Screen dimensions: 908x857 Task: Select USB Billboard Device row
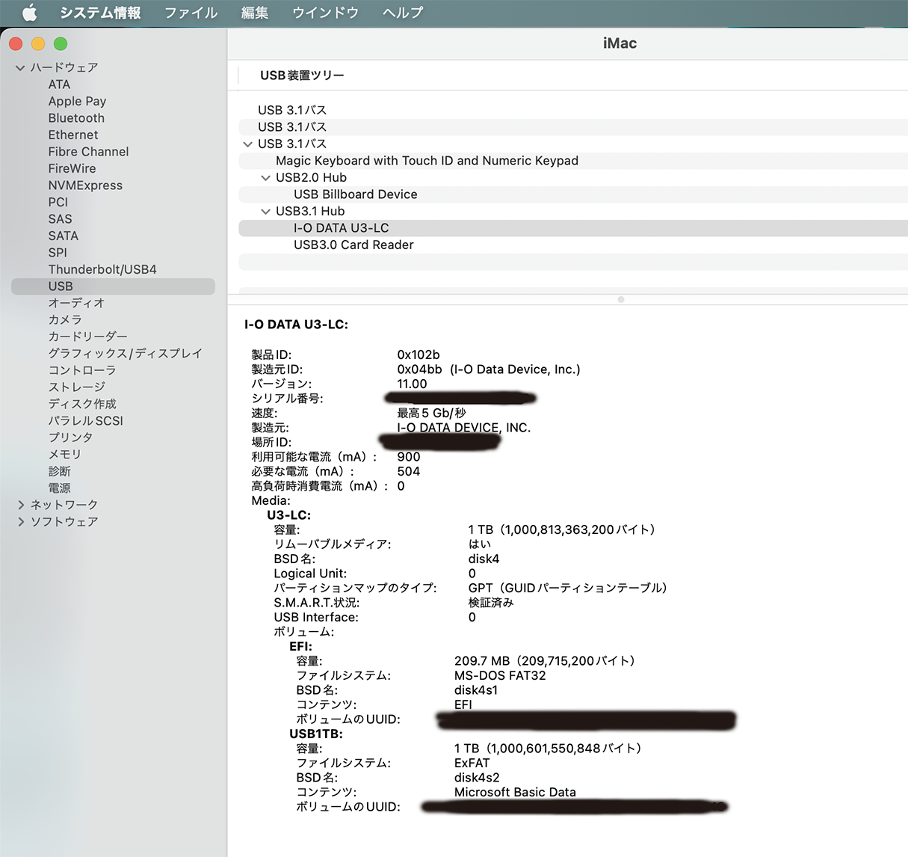click(x=573, y=194)
